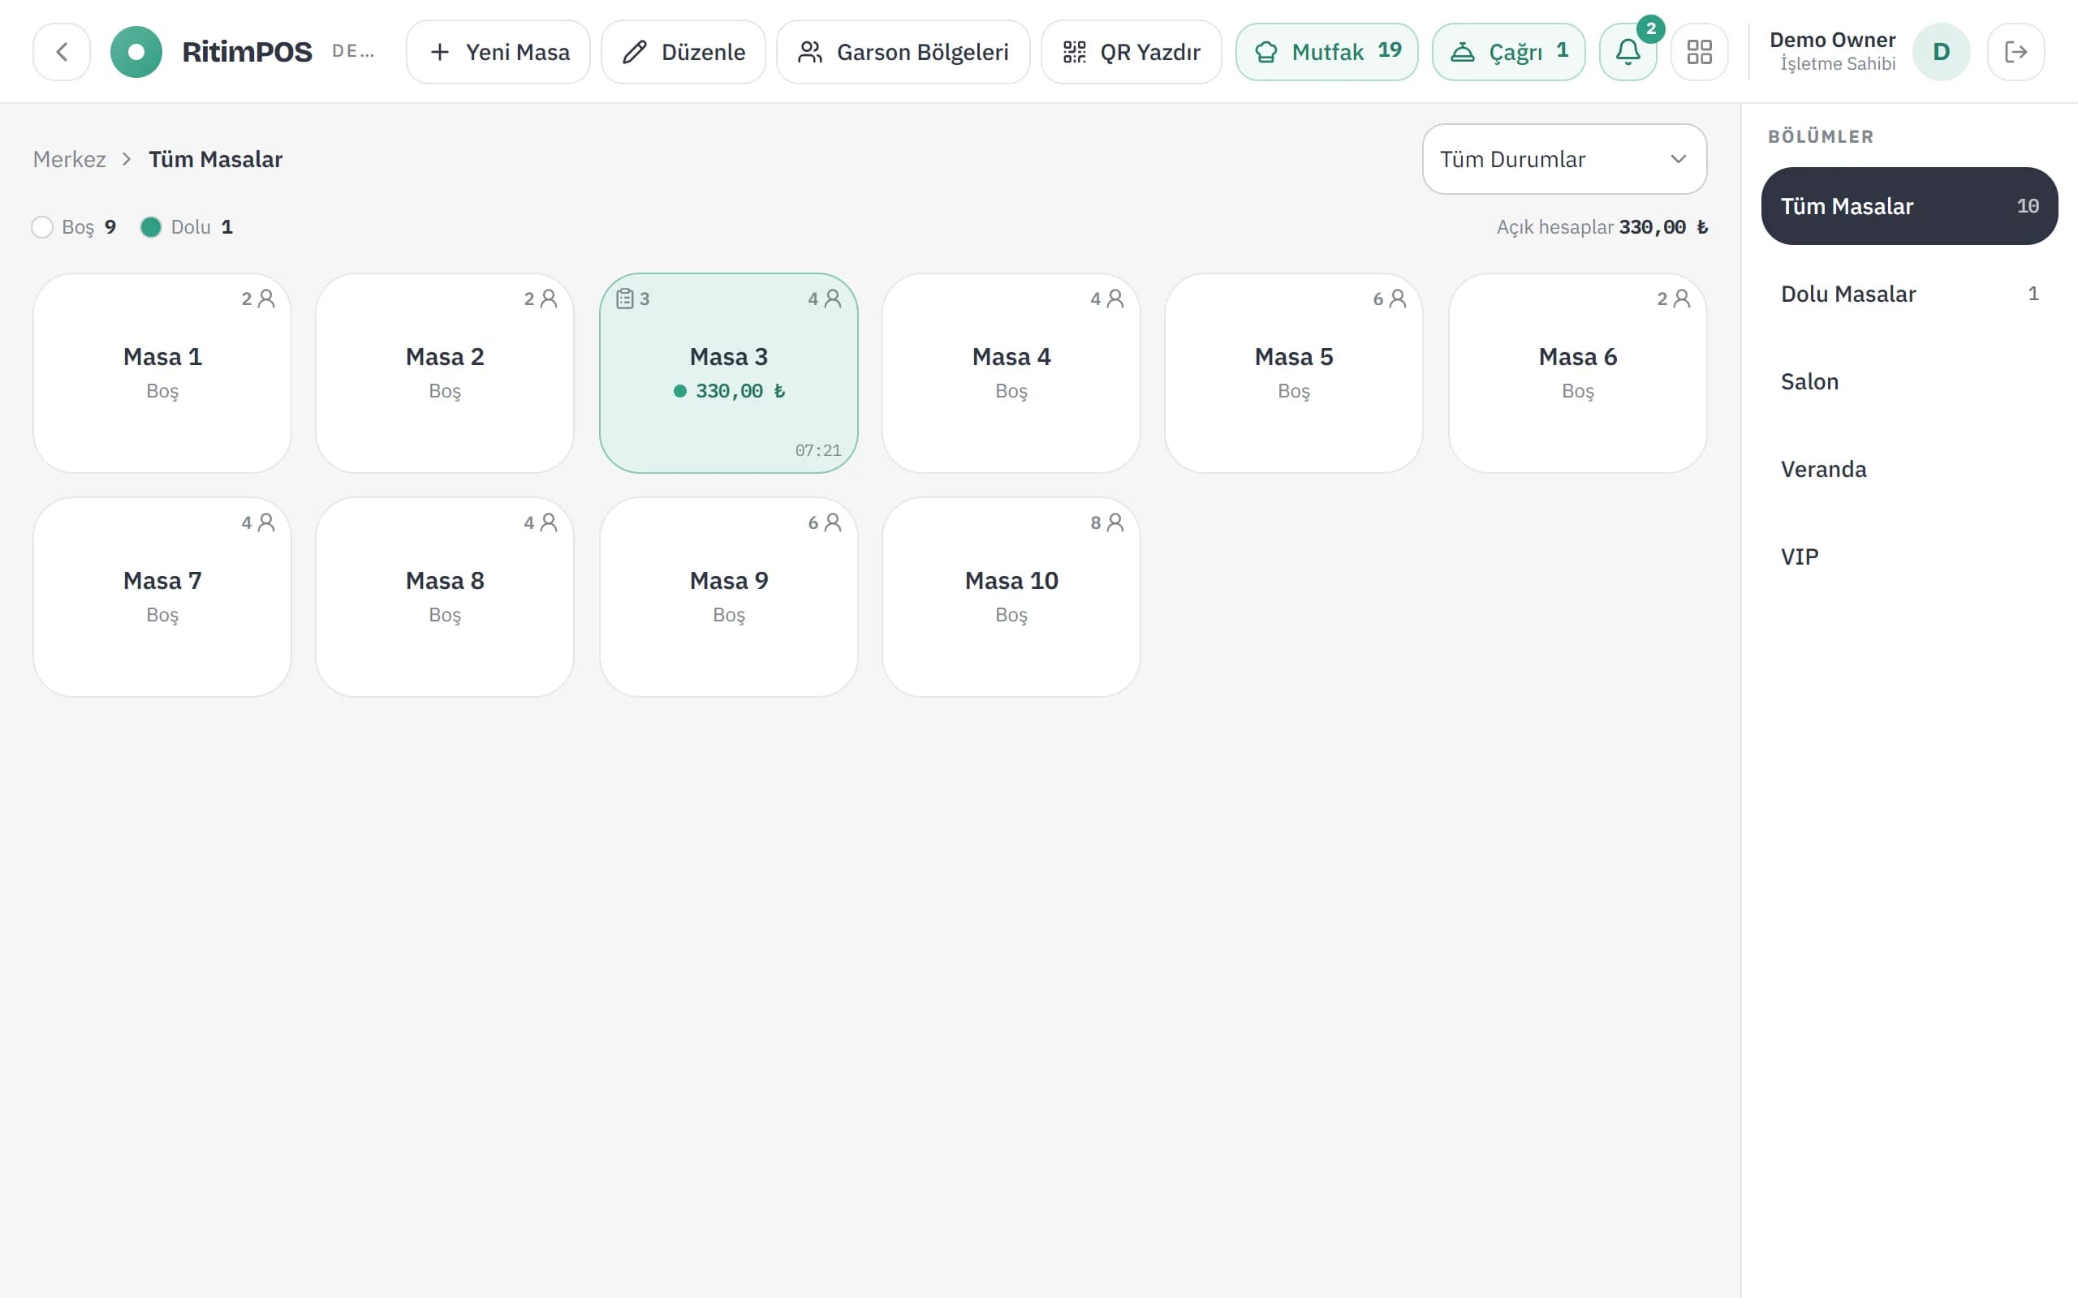Click Açık hesaplar 330,00 total
The height and width of the screenshot is (1298, 2078).
(x=1602, y=226)
